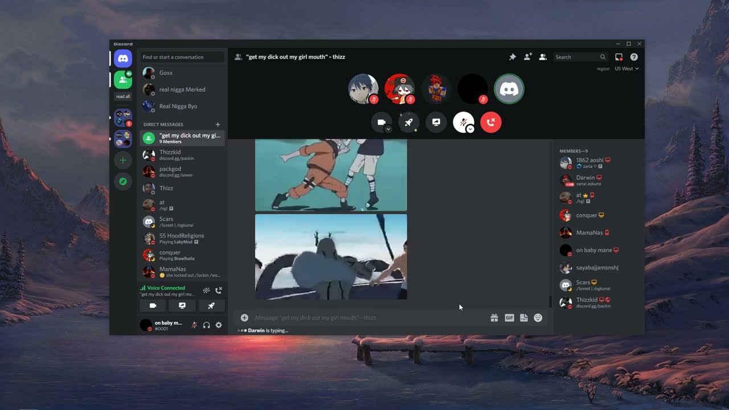Attach a file with plus button

(244, 318)
